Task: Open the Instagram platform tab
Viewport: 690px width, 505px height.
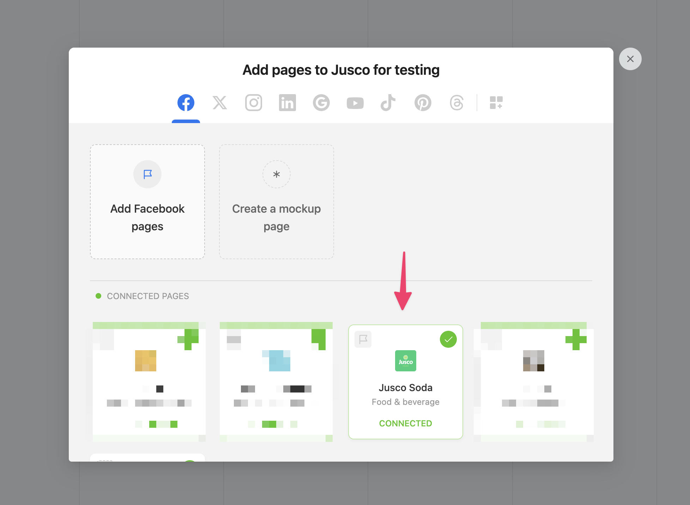Action: pos(253,103)
